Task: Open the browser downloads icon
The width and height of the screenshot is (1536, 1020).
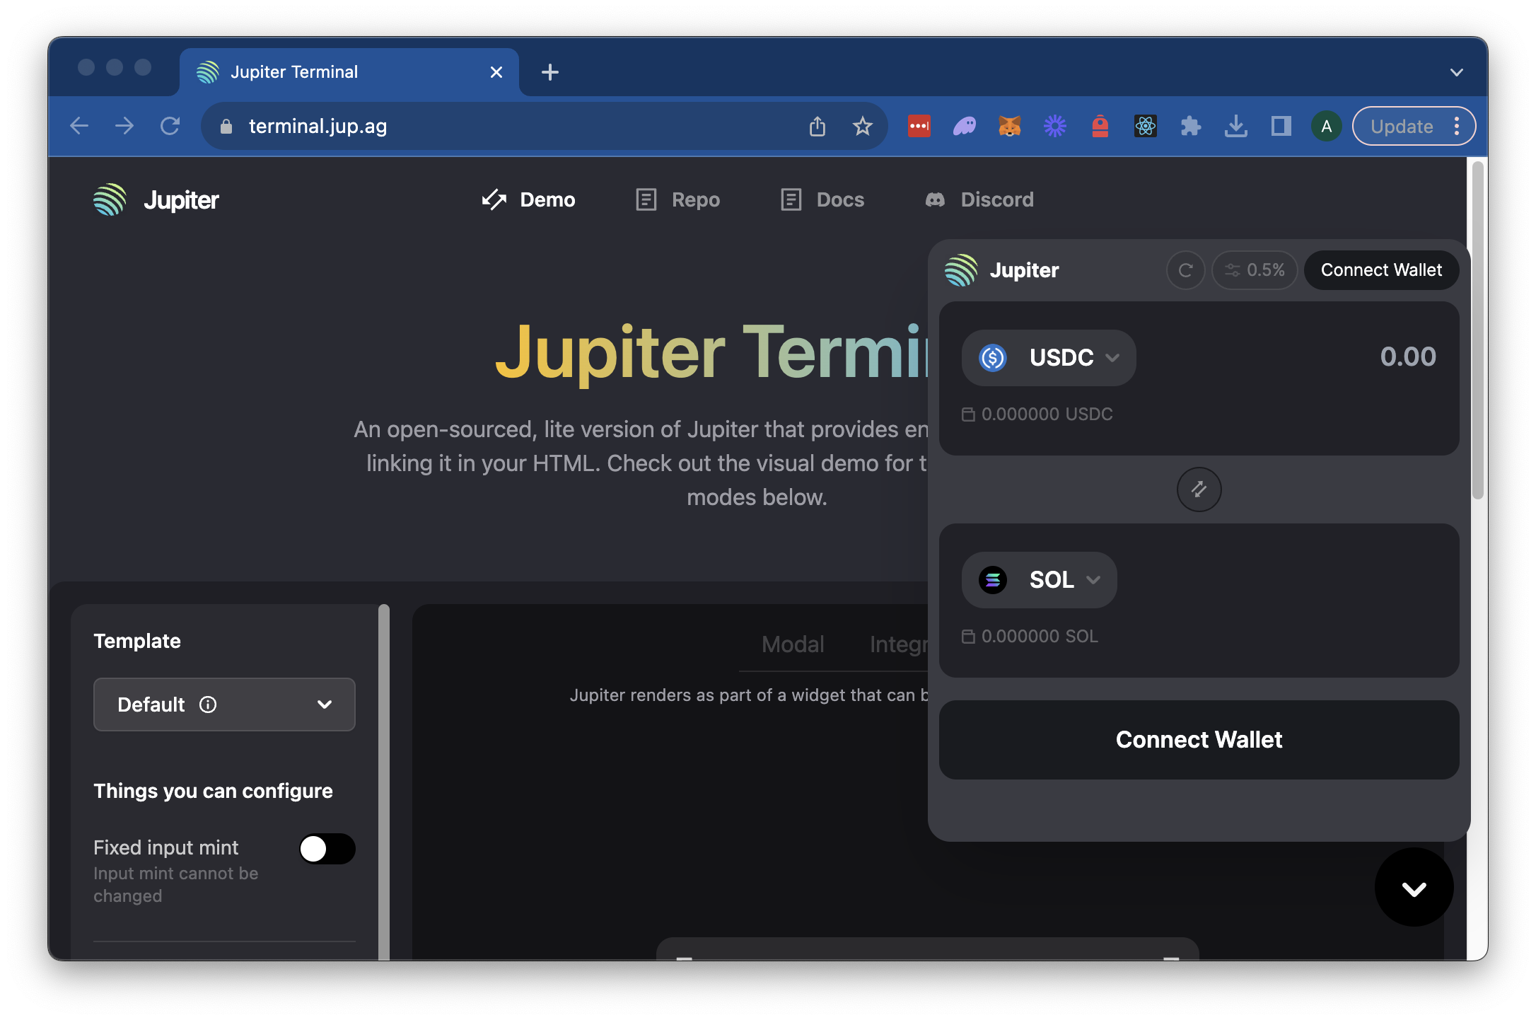Action: (x=1236, y=126)
